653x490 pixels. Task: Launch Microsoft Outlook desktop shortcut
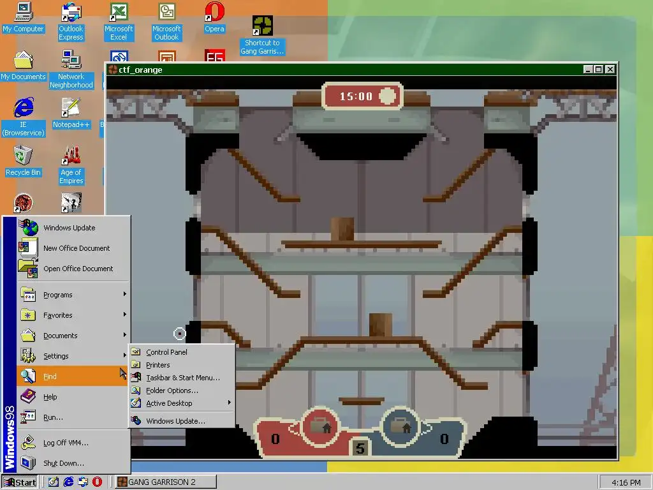pos(166,22)
